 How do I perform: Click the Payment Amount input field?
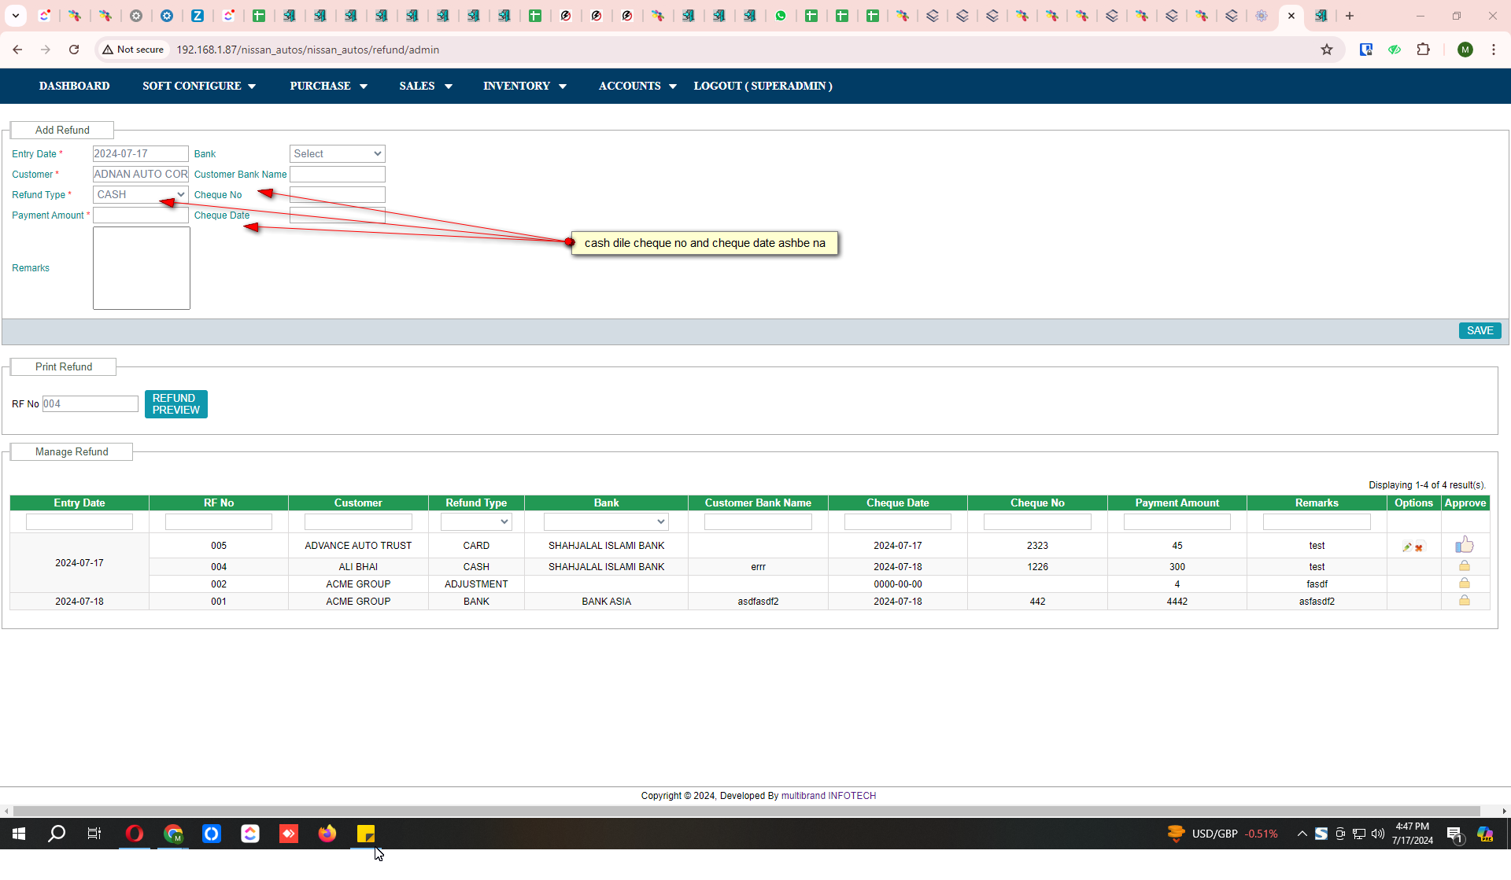click(x=140, y=215)
